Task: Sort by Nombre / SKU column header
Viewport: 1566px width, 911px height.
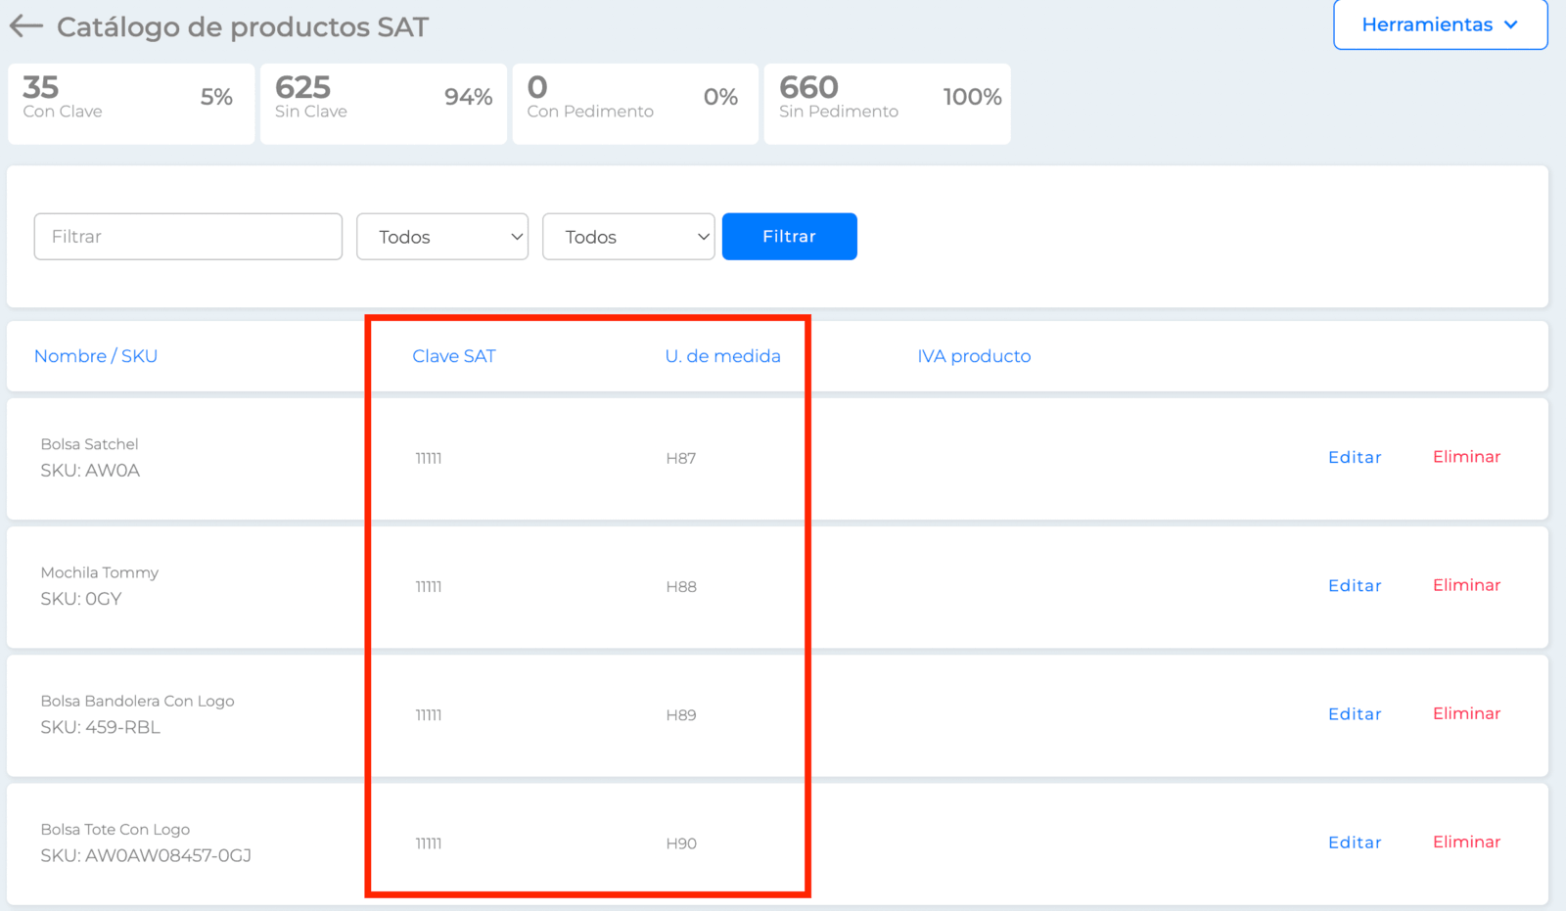Action: click(96, 356)
